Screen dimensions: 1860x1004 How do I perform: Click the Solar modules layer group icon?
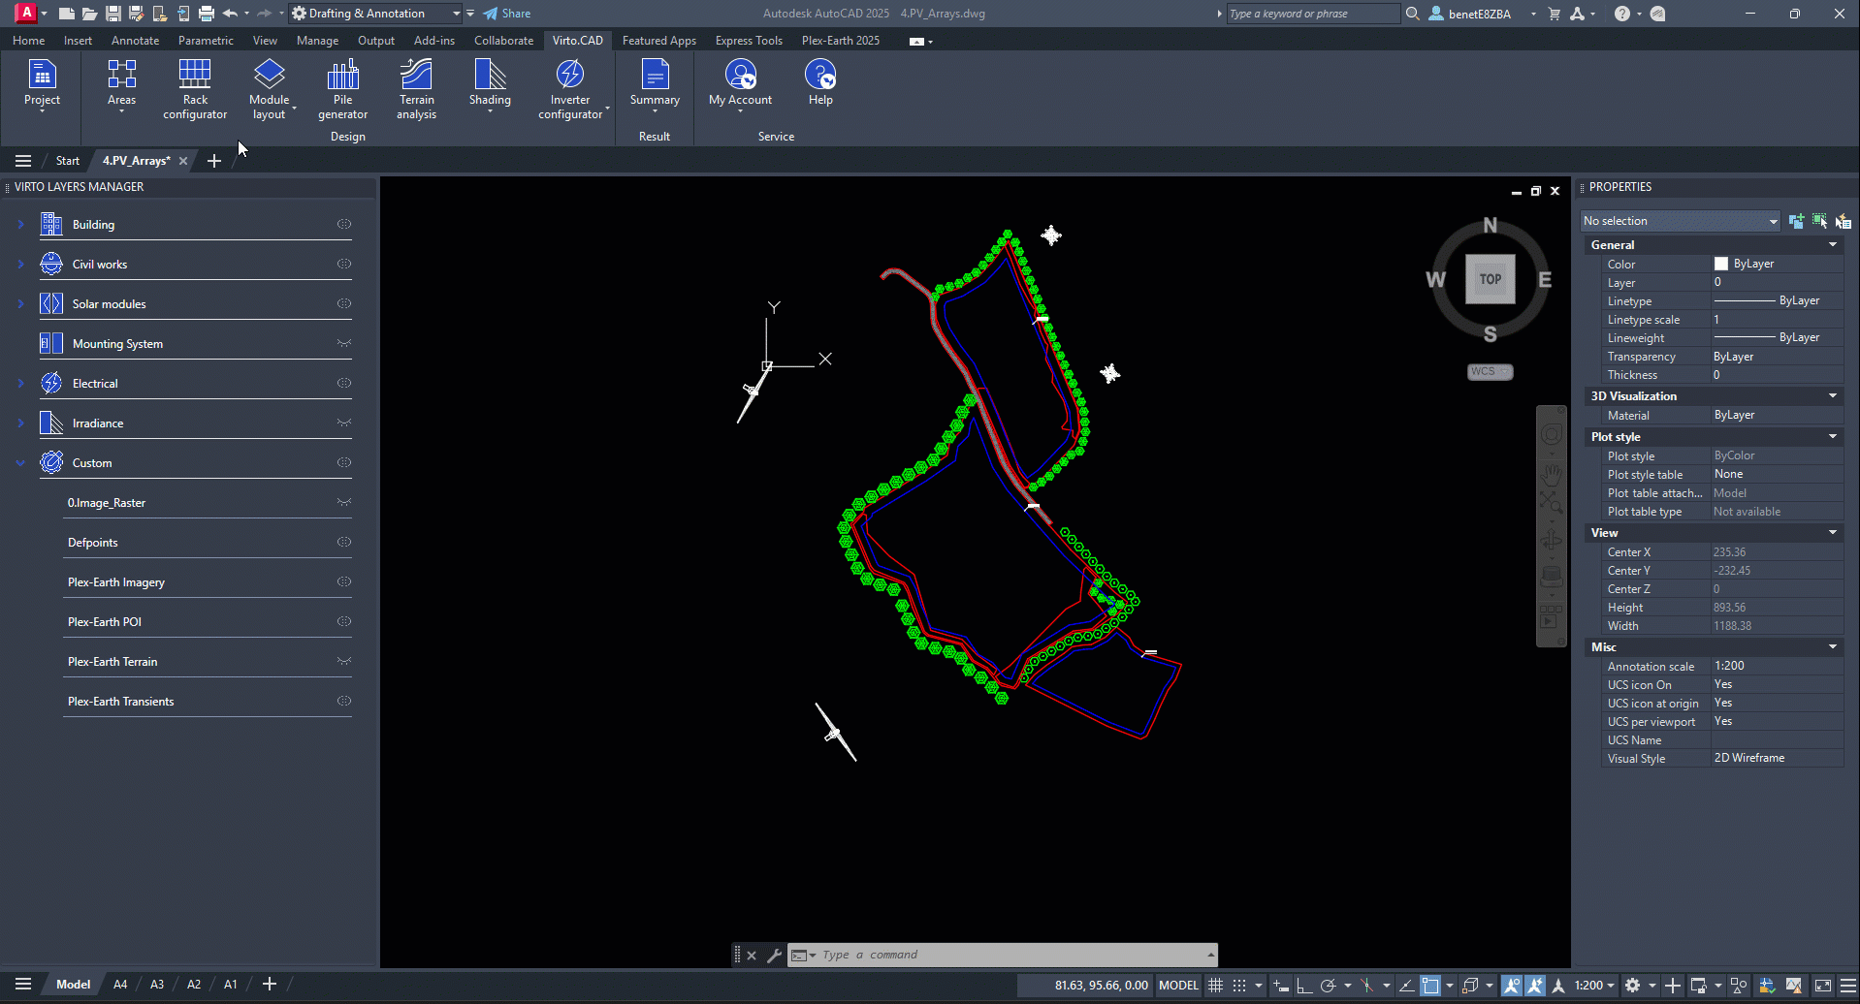point(51,303)
